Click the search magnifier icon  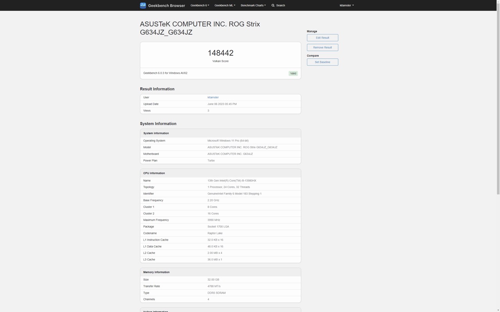(x=273, y=5)
